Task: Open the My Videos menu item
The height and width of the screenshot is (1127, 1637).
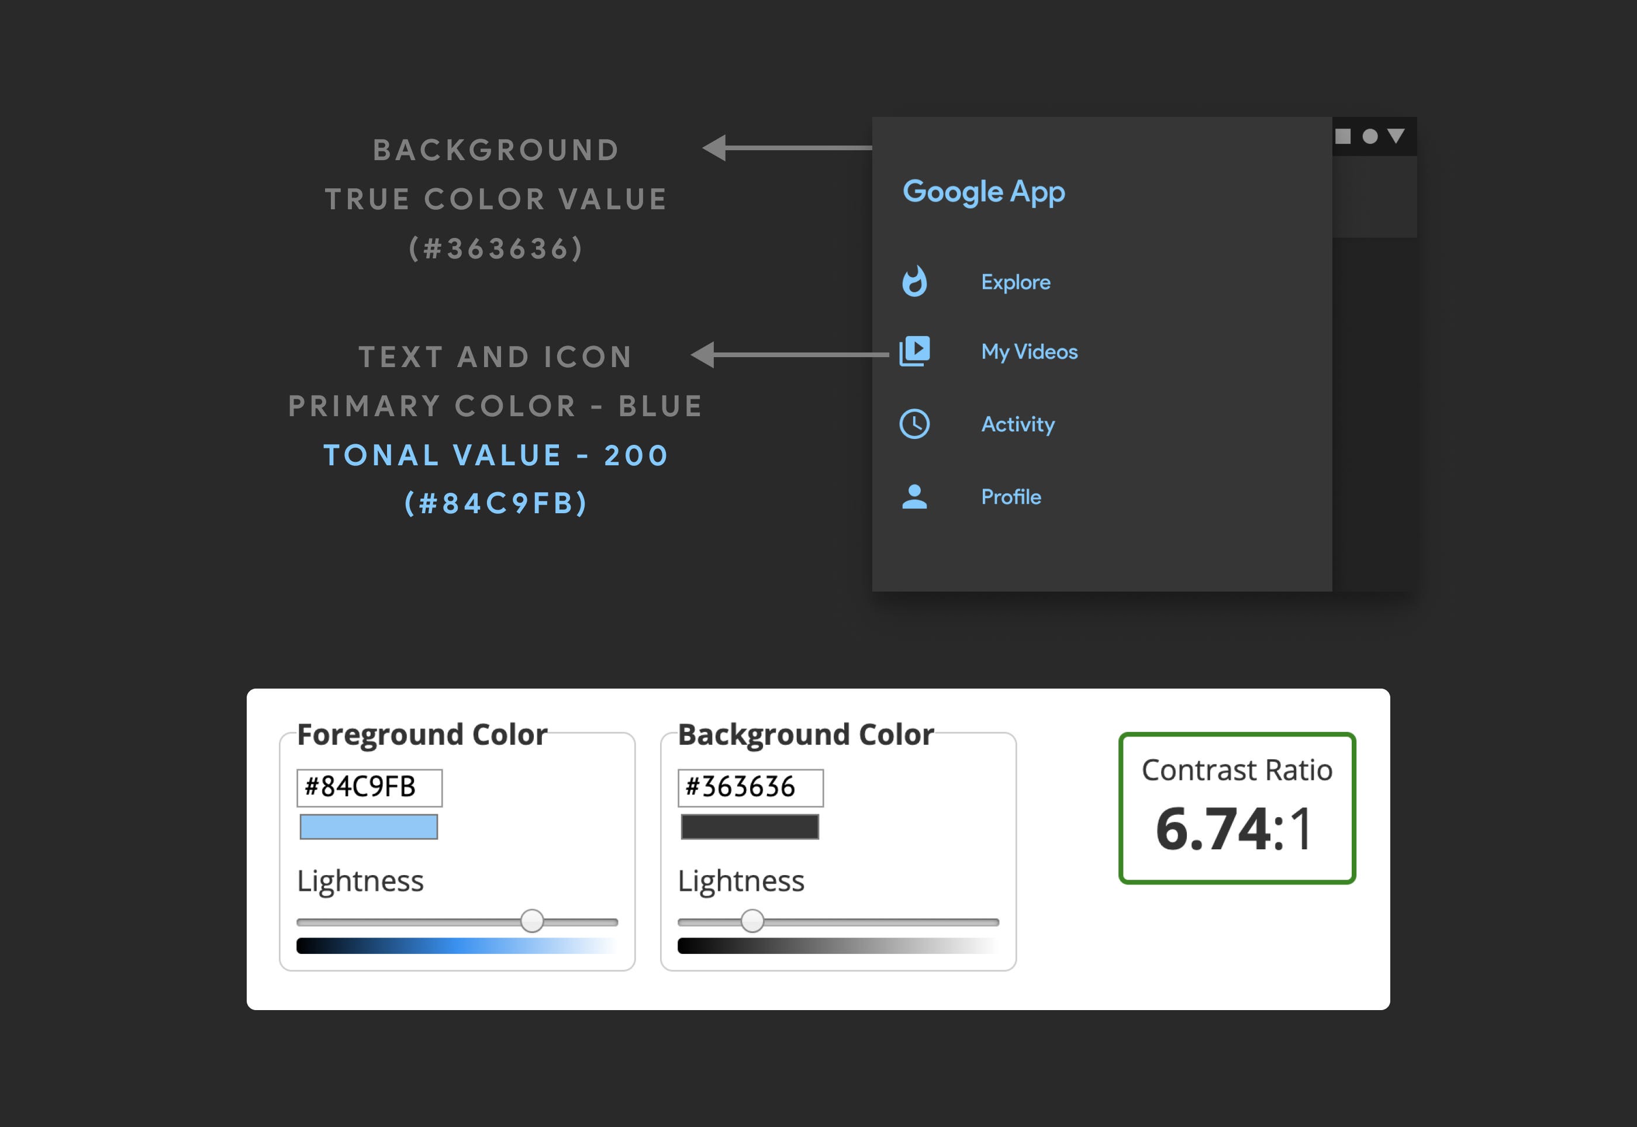Action: pyautogui.click(x=1029, y=352)
